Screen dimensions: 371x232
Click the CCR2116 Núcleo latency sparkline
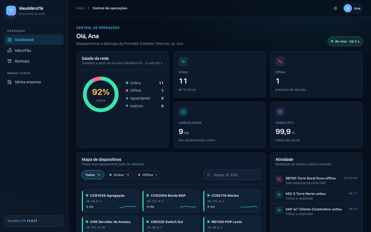249,206
